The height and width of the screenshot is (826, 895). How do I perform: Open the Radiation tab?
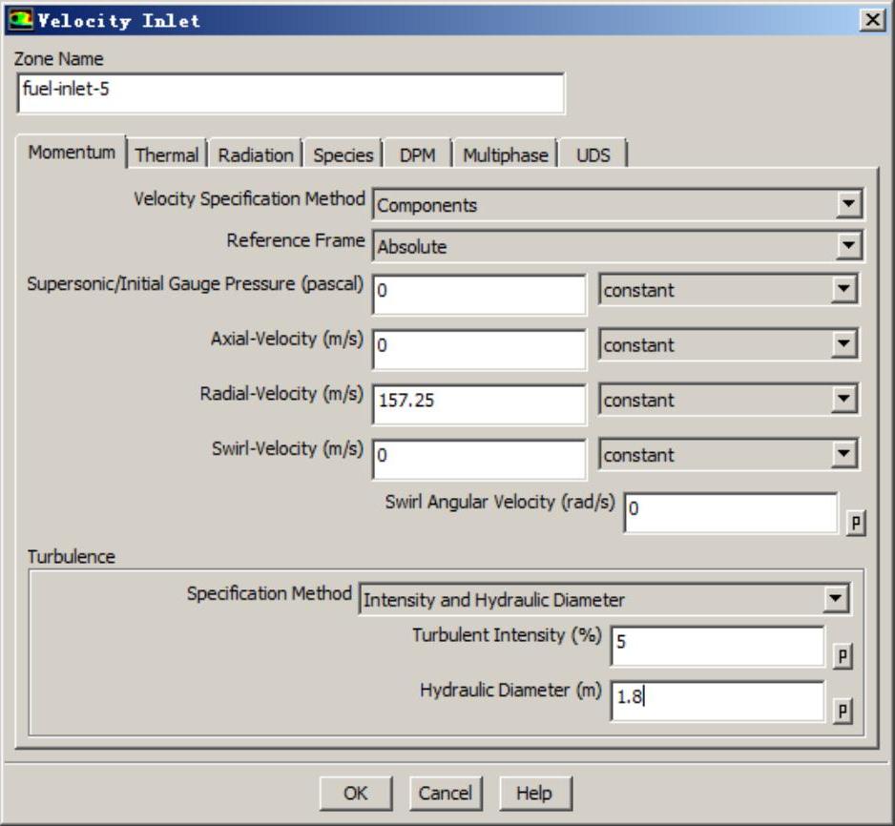[x=256, y=155]
